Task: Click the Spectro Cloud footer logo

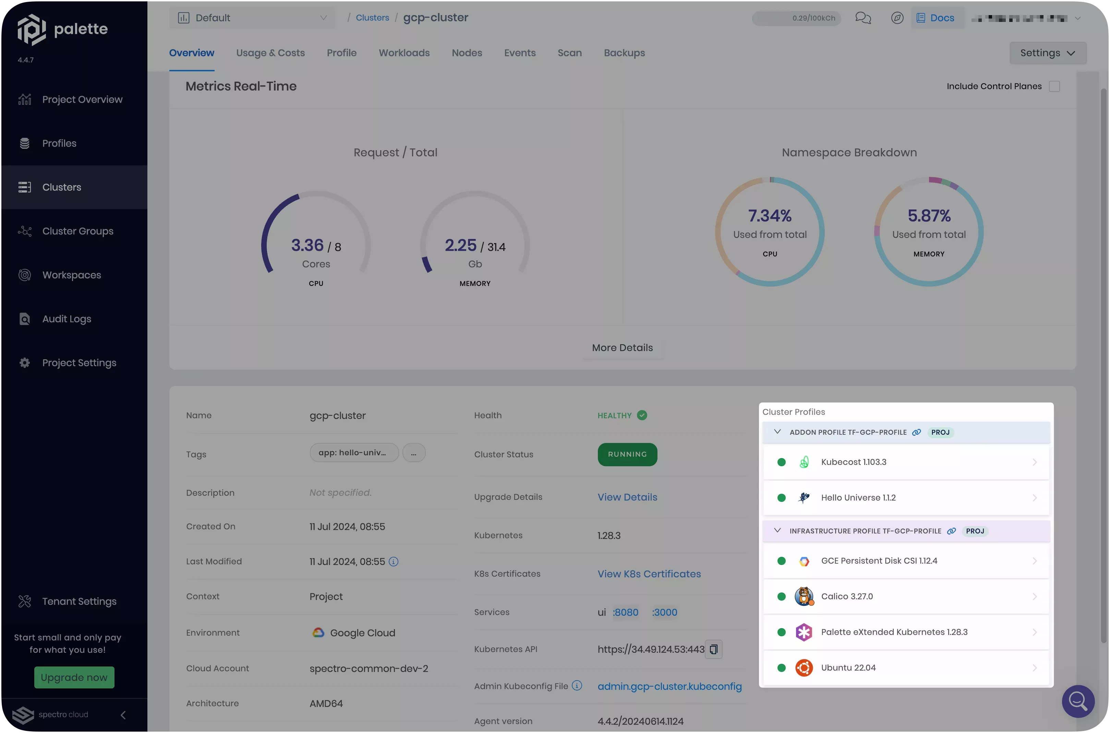Action: point(50,715)
